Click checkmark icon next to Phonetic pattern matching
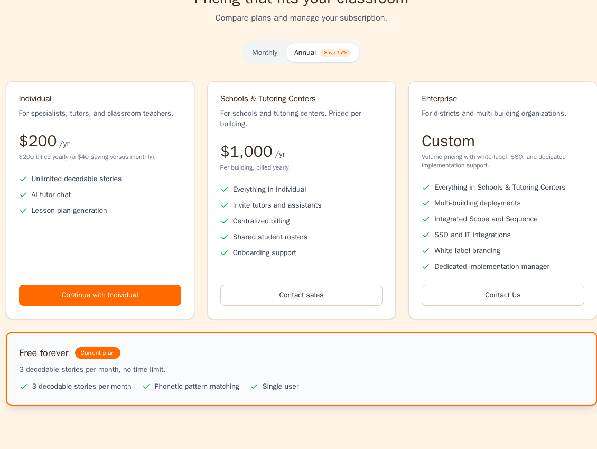This screenshot has height=449, width=597. pyautogui.click(x=146, y=387)
